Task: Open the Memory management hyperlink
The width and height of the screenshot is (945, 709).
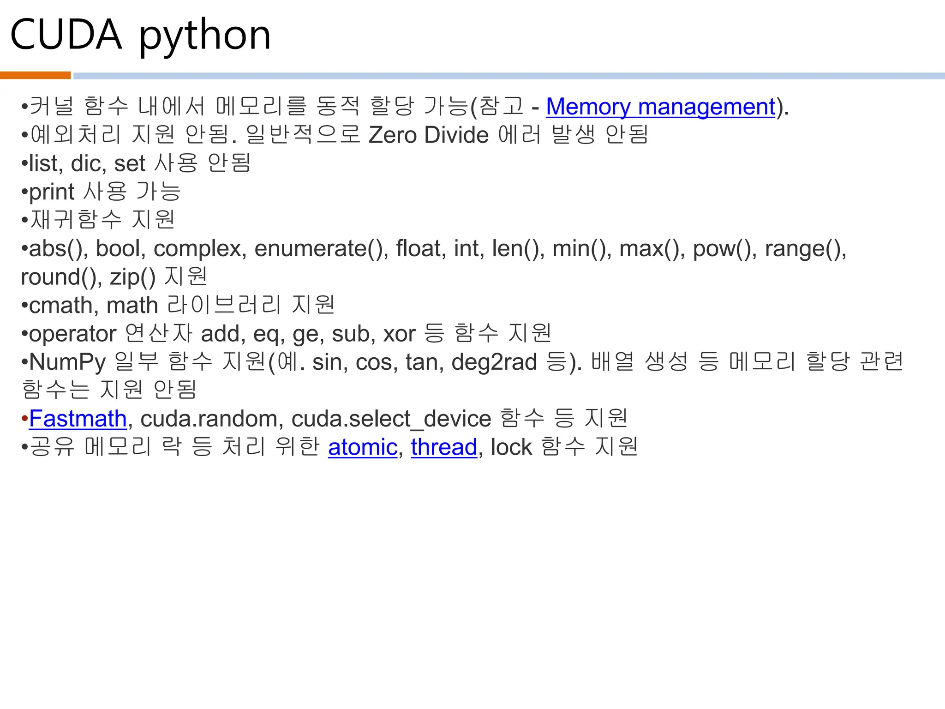Action: click(x=660, y=107)
